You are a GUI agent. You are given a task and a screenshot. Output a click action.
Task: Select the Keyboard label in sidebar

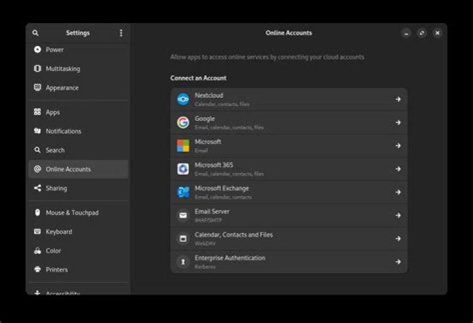coord(59,232)
